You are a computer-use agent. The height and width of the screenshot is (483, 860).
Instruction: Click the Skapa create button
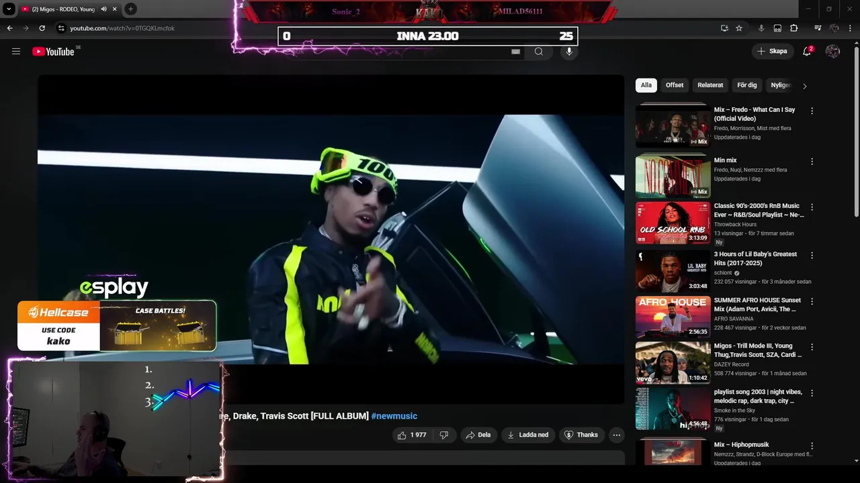coord(772,51)
